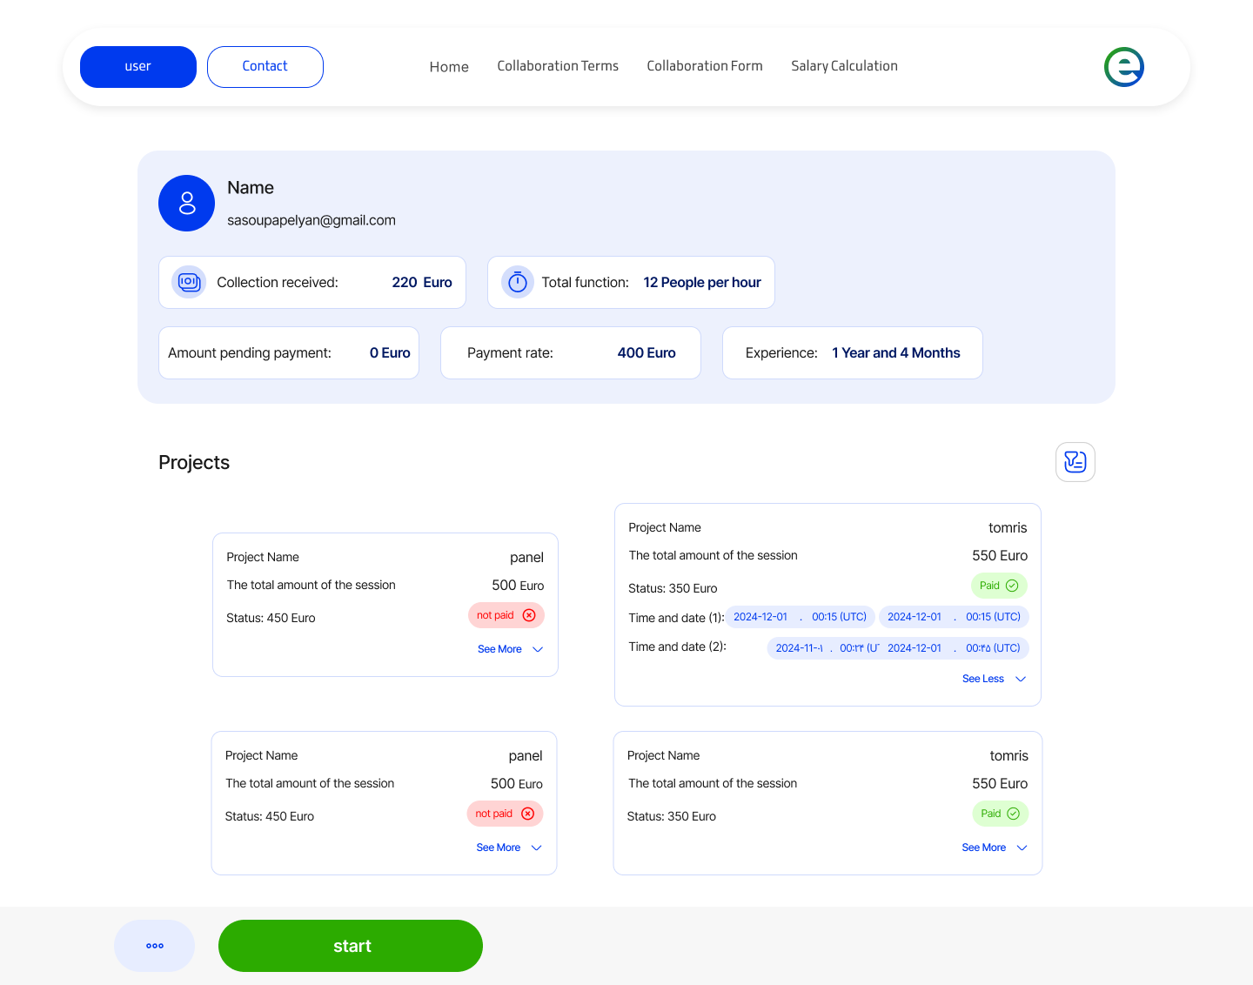Navigate to Salary Calculation
Screen dimensions: 1253x985
coord(844,66)
